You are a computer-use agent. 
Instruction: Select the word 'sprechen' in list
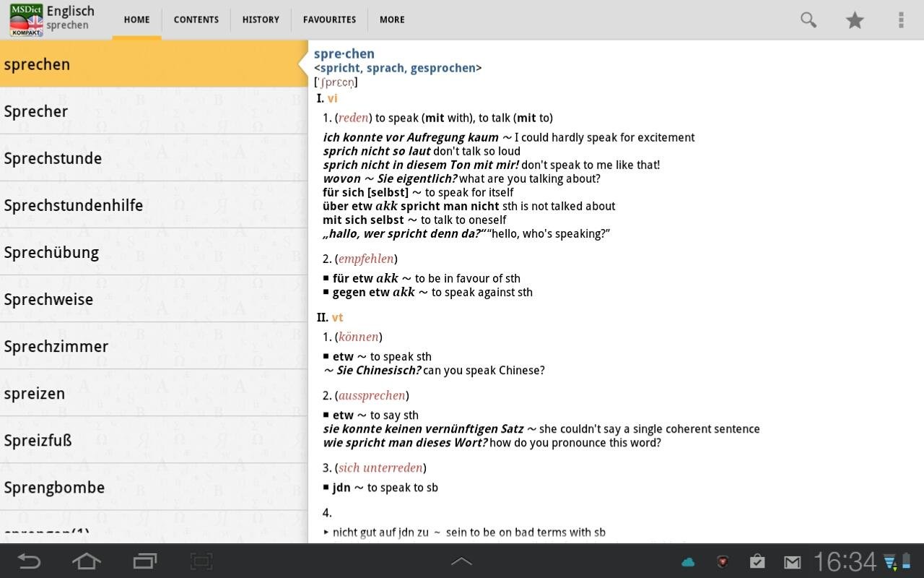coord(154,64)
